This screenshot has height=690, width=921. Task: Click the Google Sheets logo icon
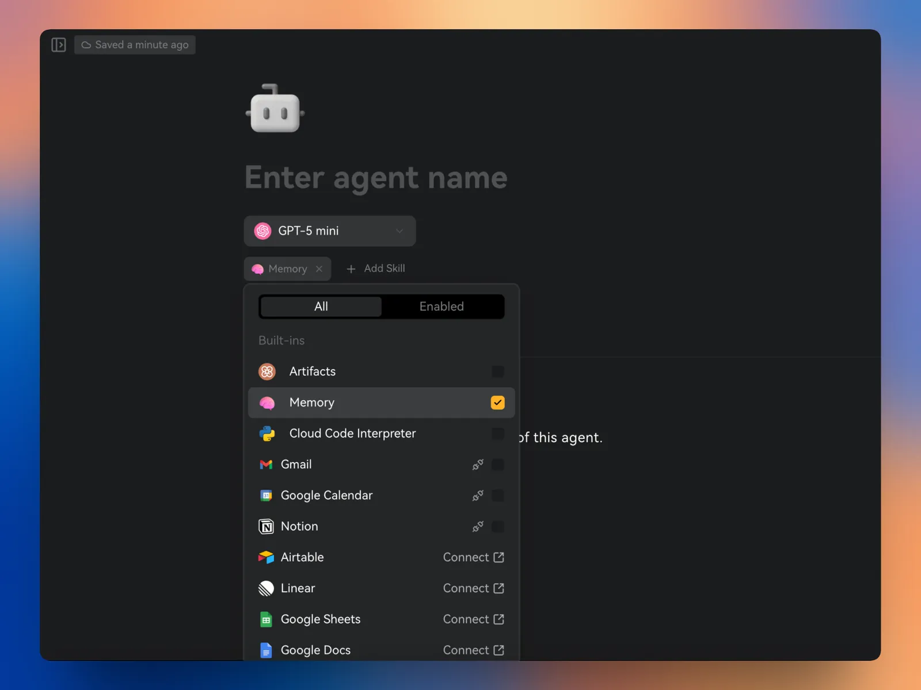[x=266, y=619]
